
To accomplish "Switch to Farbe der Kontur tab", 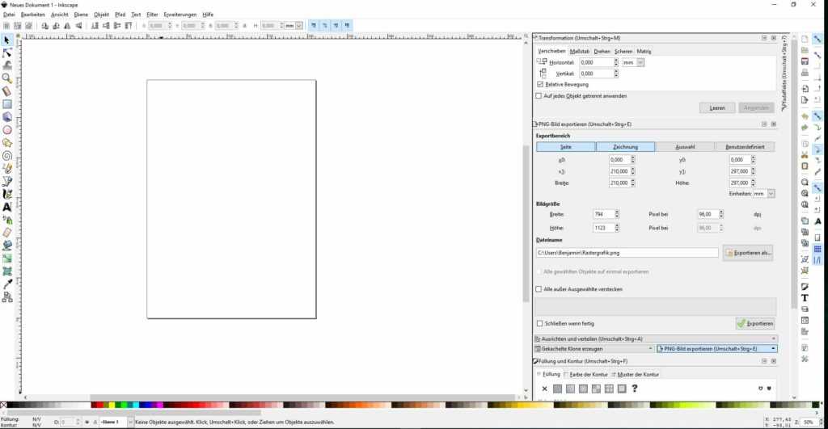I will (585, 374).
